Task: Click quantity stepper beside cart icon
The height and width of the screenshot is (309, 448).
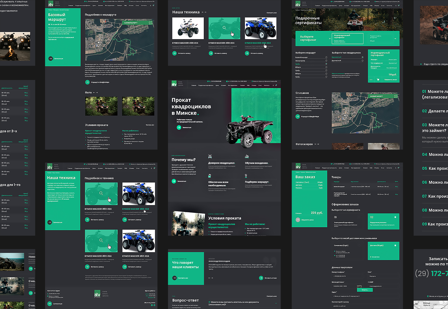Action: click(x=371, y=80)
